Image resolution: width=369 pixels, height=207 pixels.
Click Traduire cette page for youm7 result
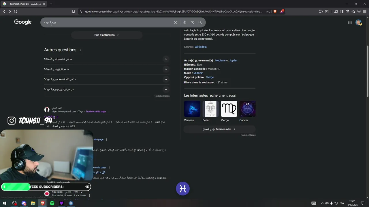[96, 112]
